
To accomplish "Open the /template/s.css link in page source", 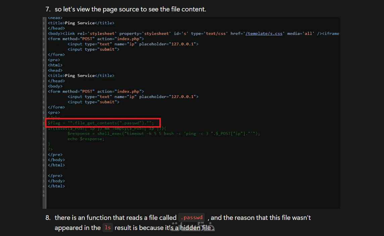I will pyautogui.click(x=264, y=34).
